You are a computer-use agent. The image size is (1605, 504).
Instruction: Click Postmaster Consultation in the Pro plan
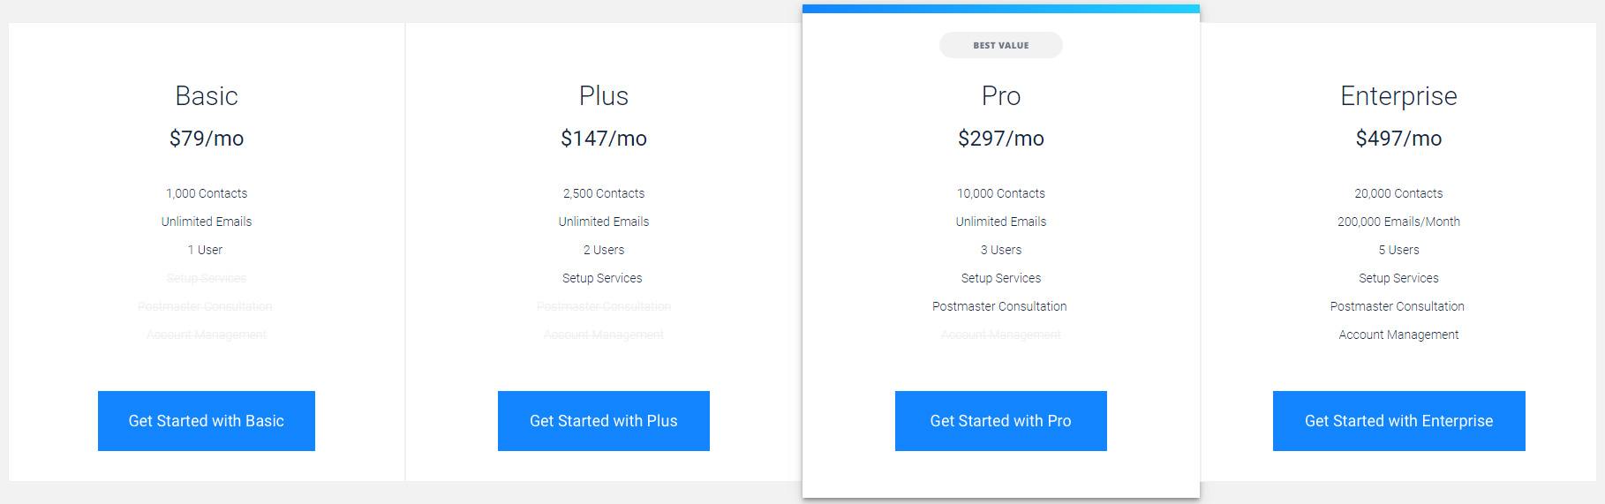point(999,306)
